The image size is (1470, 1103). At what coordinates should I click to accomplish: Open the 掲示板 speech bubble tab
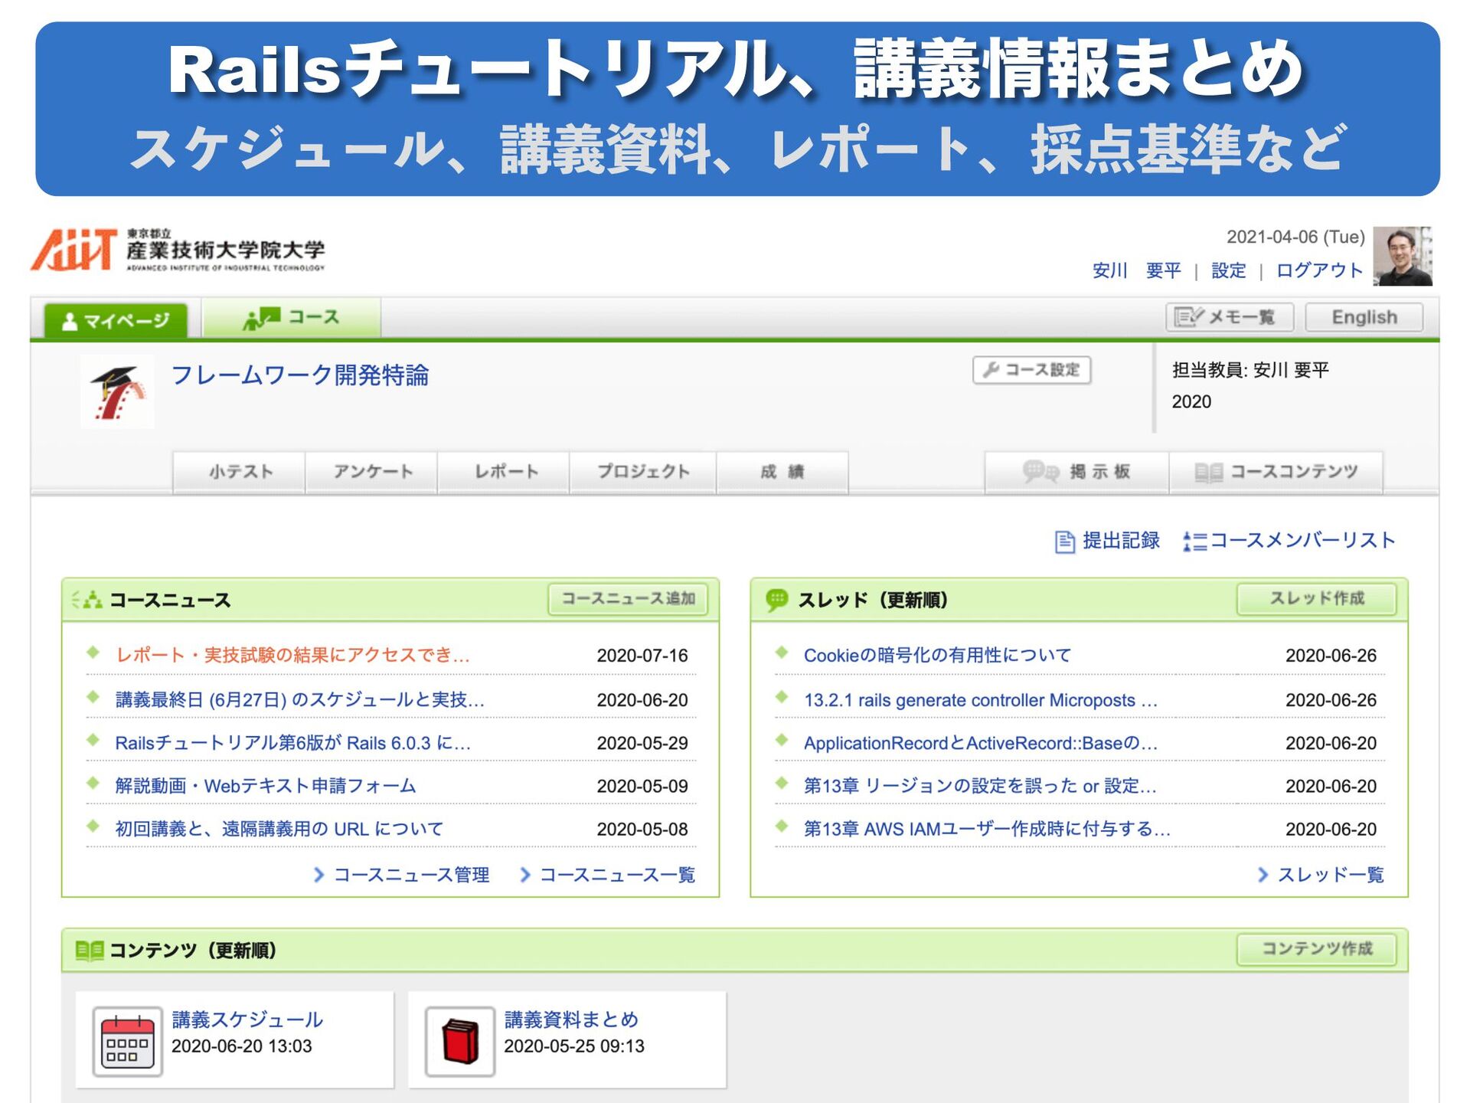coord(1076,472)
